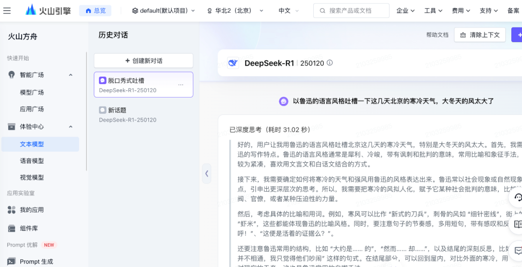Open the 华北2（北京）region dropdown
This screenshot has width=522, height=267.
coord(235,11)
